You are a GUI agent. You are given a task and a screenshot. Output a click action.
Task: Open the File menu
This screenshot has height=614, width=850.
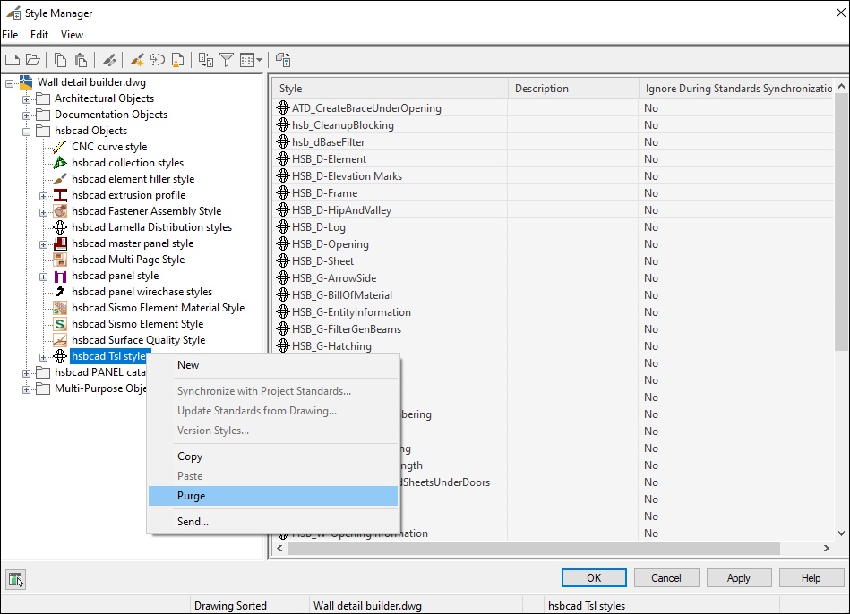pos(10,35)
